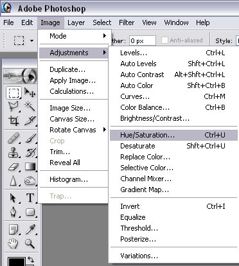Screen dimensions: 239x266
Task: Expand the Adjustments submenu
Action: pyautogui.click(x=75, y=53)
